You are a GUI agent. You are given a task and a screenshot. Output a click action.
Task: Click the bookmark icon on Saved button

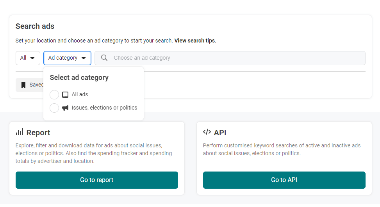pyautogui.click(x=23, y=85)
